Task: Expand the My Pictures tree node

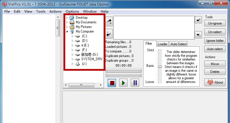Action: [x=67, y=27]
